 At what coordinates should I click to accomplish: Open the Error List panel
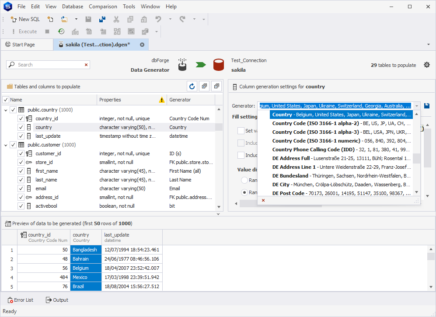(x=20, y=300)
